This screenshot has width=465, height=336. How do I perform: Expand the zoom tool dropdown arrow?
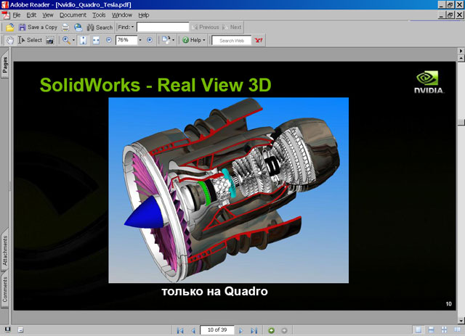coord(73,41)
